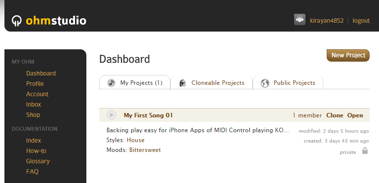This screenshot has height=183, width=379.
Task: Click the globe icon on Public Projects
Action: click(265, 83)
